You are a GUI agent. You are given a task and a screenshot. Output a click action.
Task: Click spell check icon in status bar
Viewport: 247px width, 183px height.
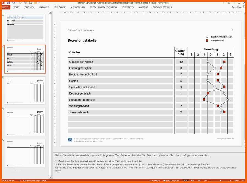(19, 181)
